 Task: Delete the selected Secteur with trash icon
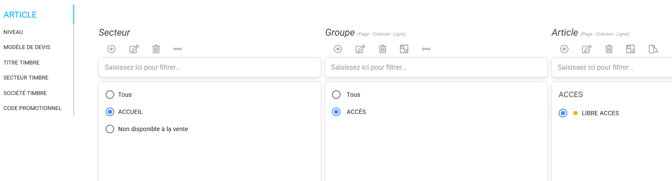(156, 49)
